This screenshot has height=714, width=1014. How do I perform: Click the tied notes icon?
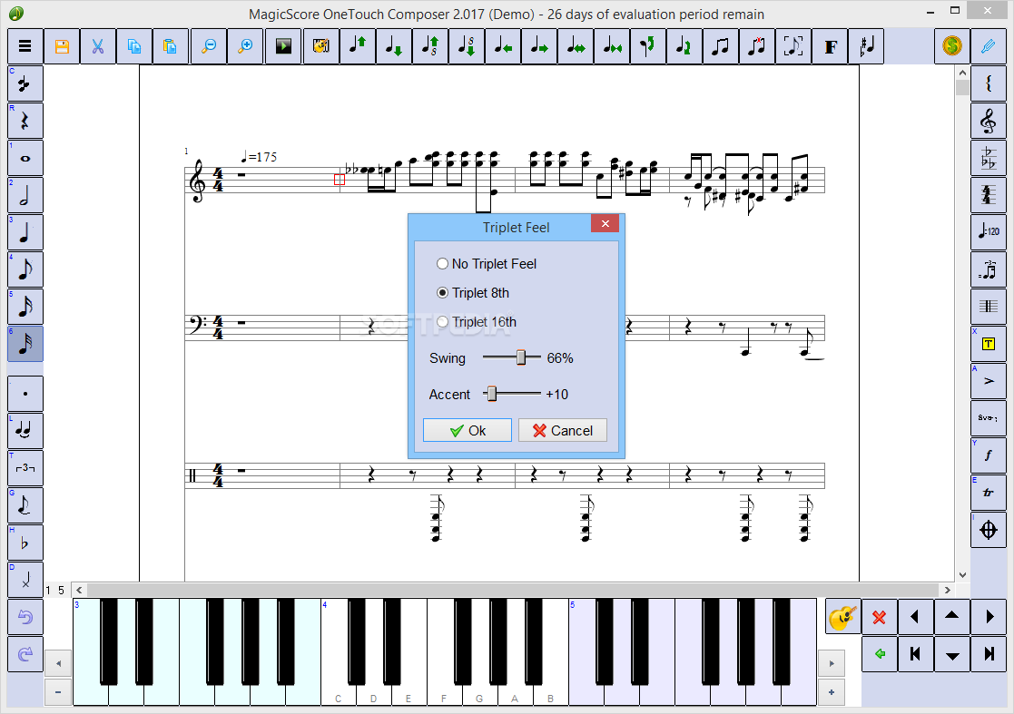click(25, 431)
